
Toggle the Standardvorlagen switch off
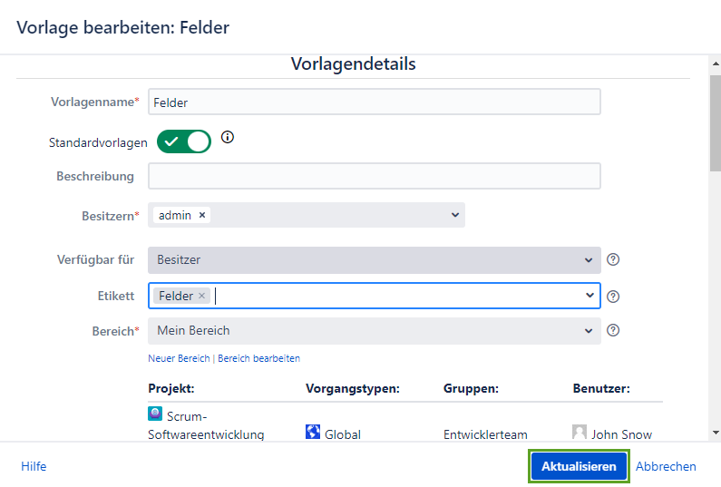coord(184,141)
